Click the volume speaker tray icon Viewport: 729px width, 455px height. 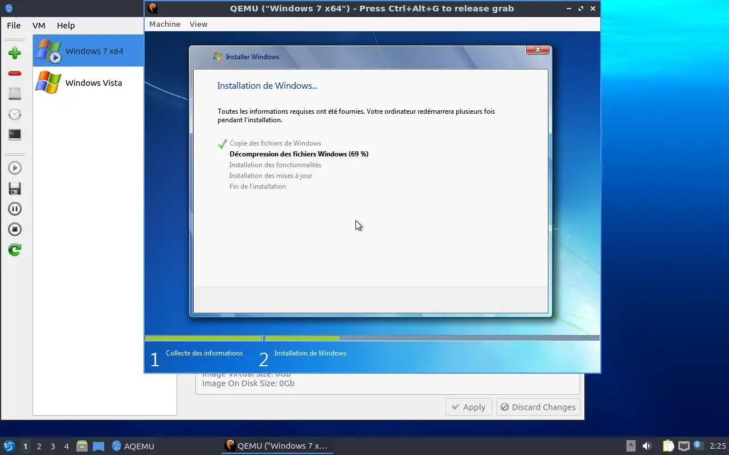pos(647,446)
